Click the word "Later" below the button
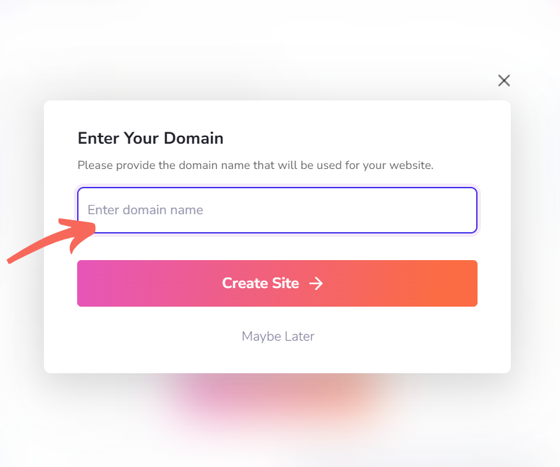 point(297,337)
